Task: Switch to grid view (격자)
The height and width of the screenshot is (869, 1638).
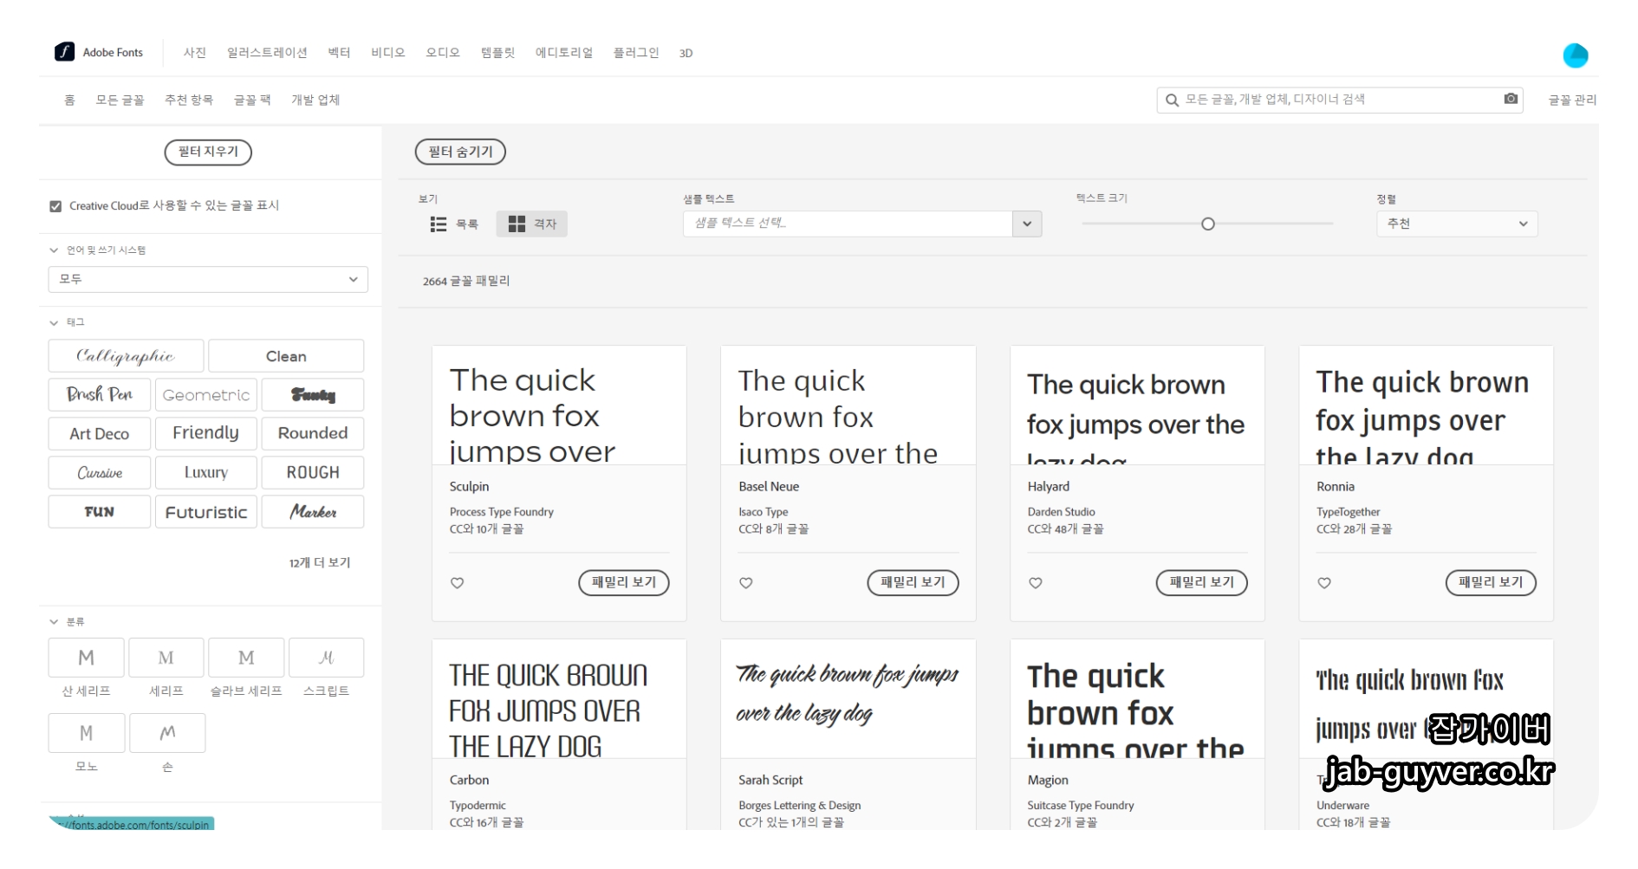Action: [532, 224]
